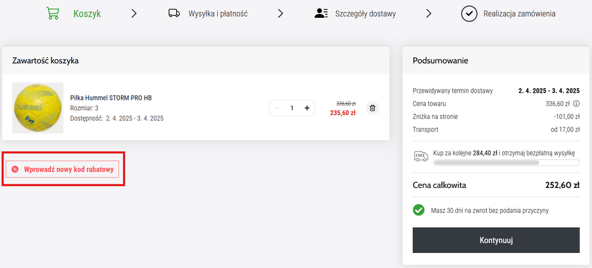Viewport: 592px width, 268px height.
Task: Click the red discount percent icon
Action: (15, 169)
